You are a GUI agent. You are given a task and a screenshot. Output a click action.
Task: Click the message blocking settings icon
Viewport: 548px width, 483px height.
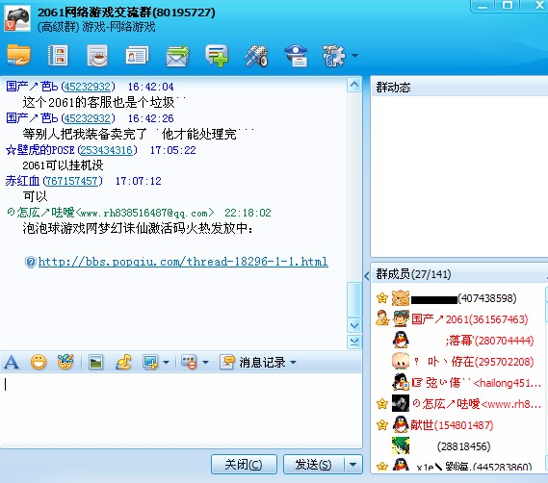tap(189, 362)
